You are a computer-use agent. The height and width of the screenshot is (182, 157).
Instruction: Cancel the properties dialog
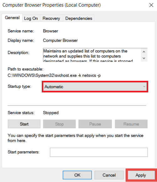coord(109,175)
